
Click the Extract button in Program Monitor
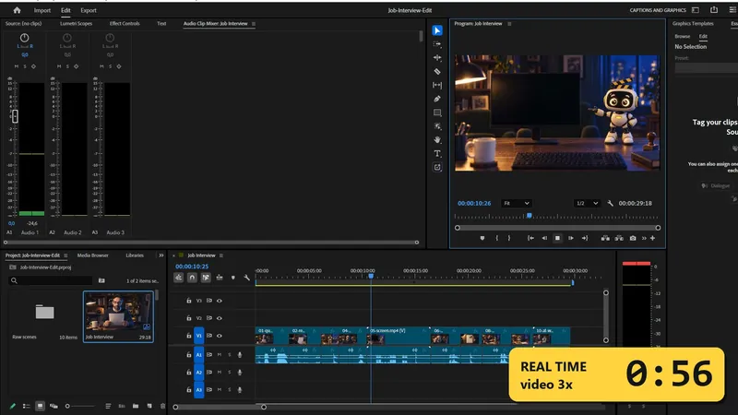pyautogui.click(x=619, y=238)
